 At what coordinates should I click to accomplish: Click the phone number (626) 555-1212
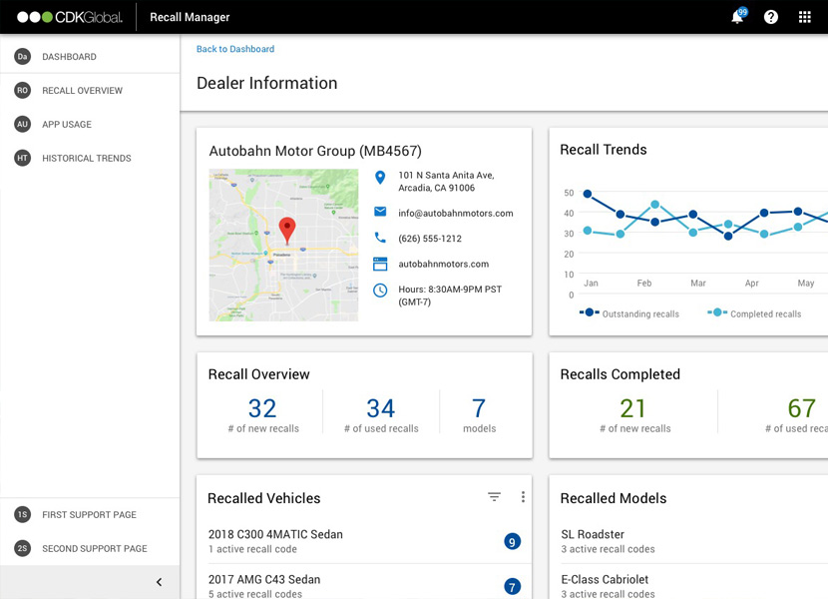click(x=430, y=239)
